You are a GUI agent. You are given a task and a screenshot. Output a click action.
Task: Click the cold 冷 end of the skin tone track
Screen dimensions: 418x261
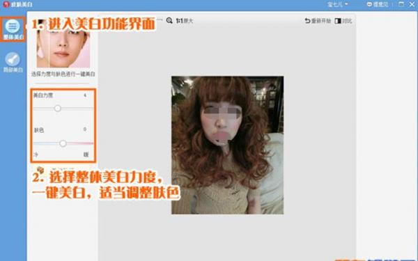[36, 155]
